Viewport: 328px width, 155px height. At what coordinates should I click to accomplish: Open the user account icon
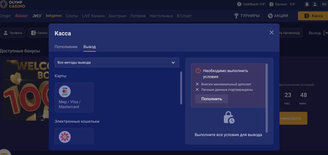pos(315,4)
